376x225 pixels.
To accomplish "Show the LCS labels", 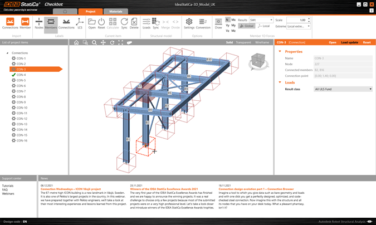I will (x=79, y=23).
